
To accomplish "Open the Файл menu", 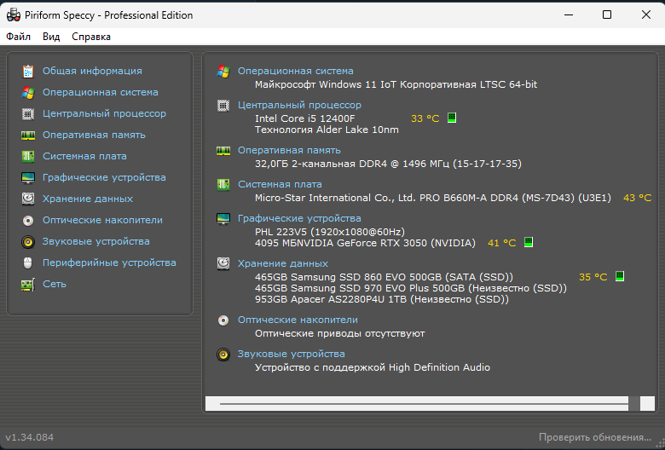I will point(18,37).
